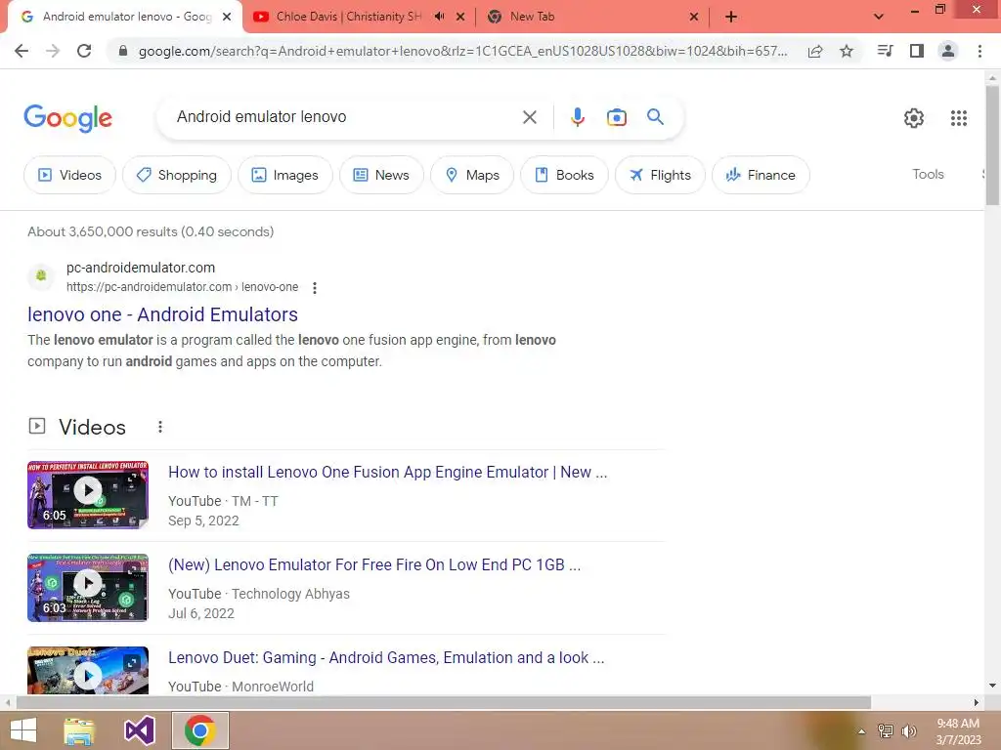Viewport: 1001px width, 750px height.
Task: Click the vertical scrollbar thumb
Action: 992,145
